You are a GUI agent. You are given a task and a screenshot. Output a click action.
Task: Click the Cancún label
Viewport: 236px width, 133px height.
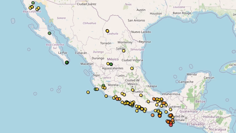point(209,78)
